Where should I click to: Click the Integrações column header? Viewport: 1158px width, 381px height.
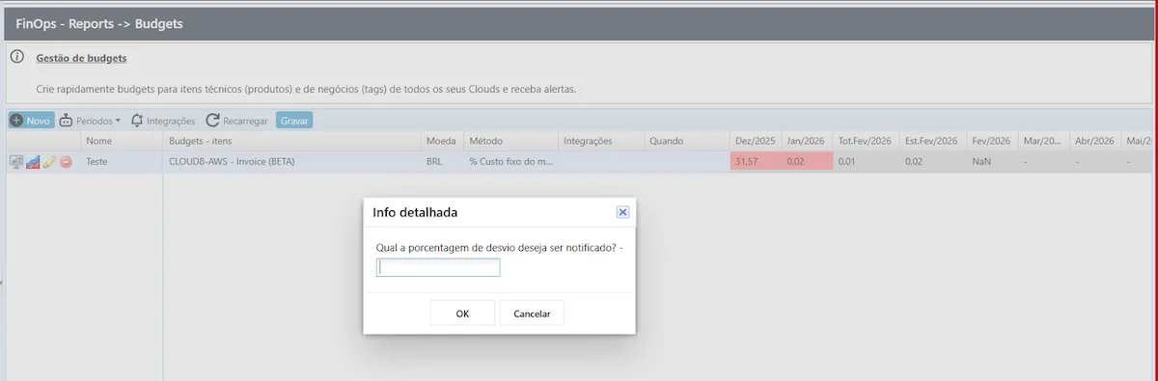click(x=600, y=141)
